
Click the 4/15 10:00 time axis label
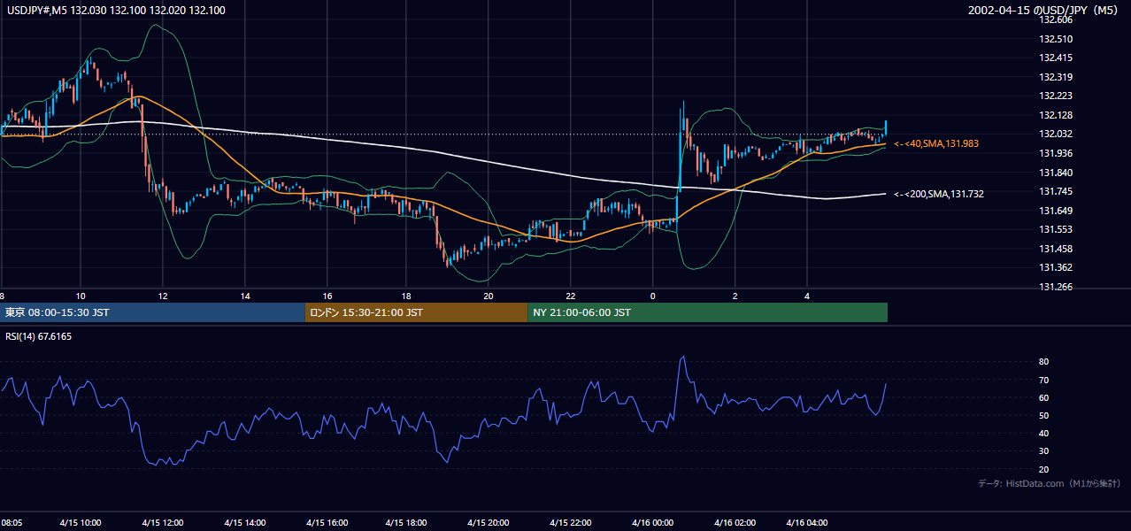click(x=81, y=522)
